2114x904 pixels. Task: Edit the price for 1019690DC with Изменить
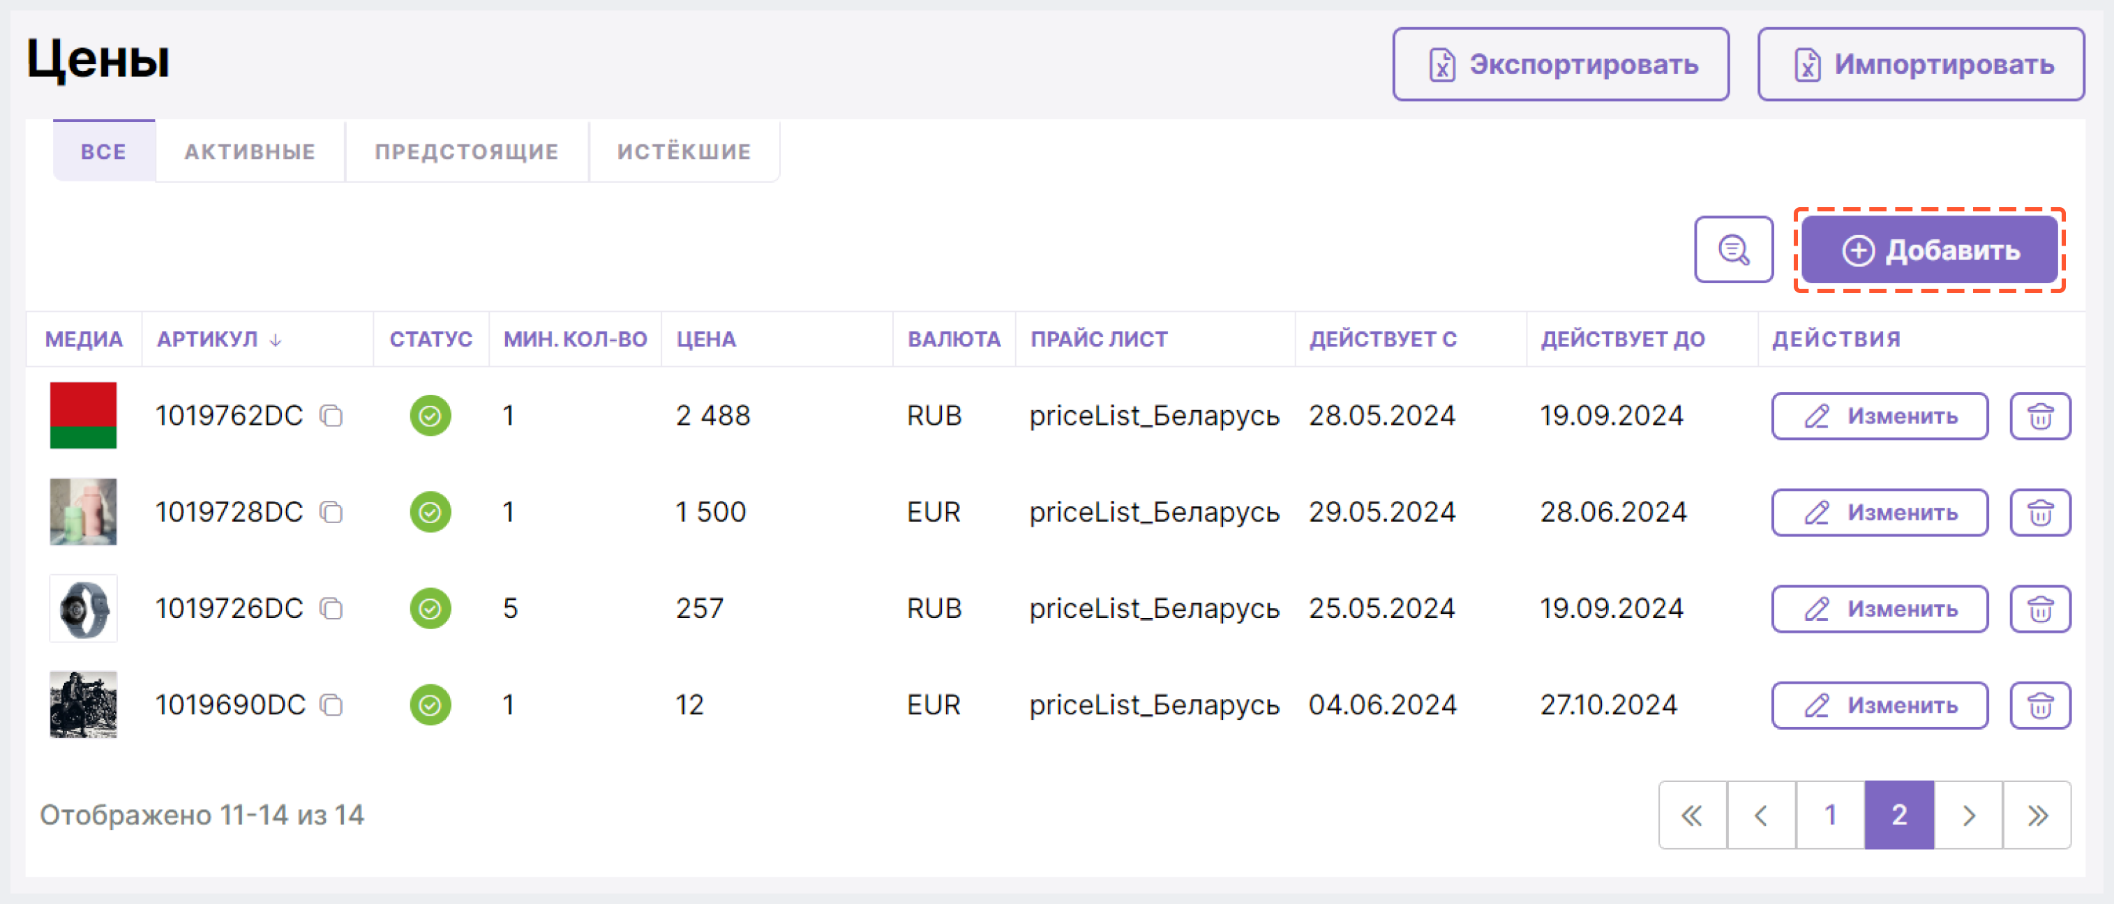coord(1880,705)
